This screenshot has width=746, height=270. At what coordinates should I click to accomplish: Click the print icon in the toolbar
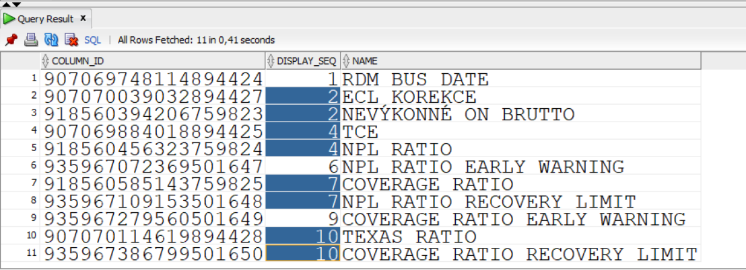[31, 40]
